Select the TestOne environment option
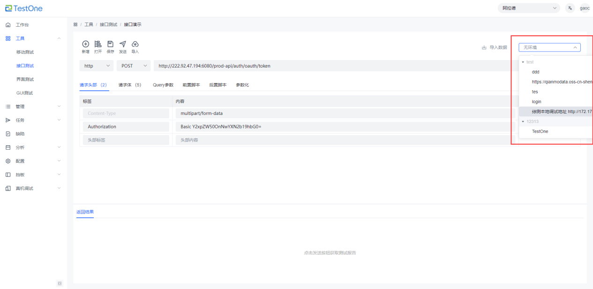The image size is (593, 289). click(540, 131)
